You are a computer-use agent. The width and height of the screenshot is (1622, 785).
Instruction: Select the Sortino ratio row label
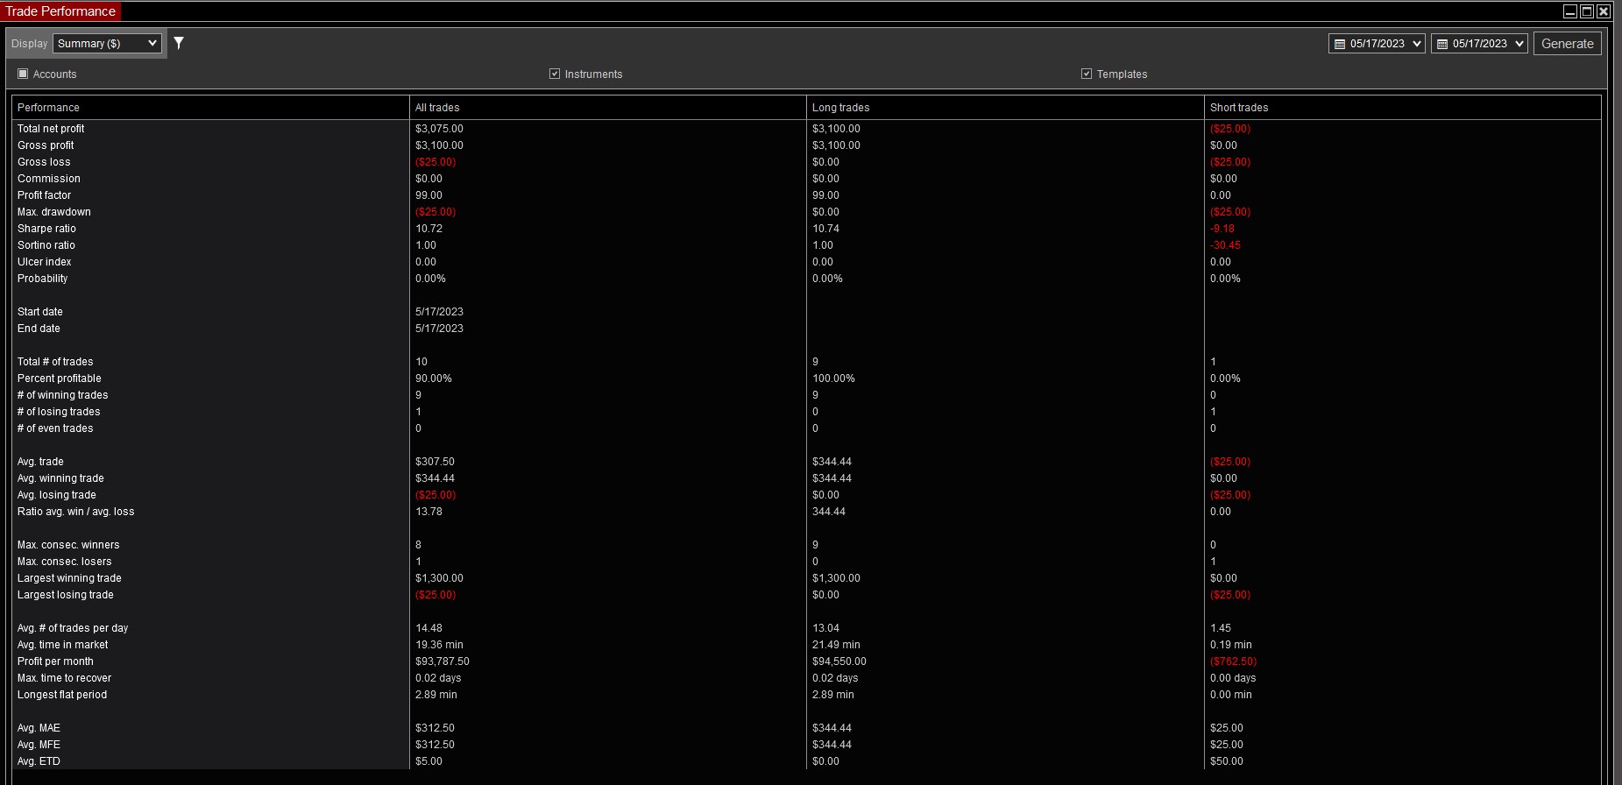(46, 245)
